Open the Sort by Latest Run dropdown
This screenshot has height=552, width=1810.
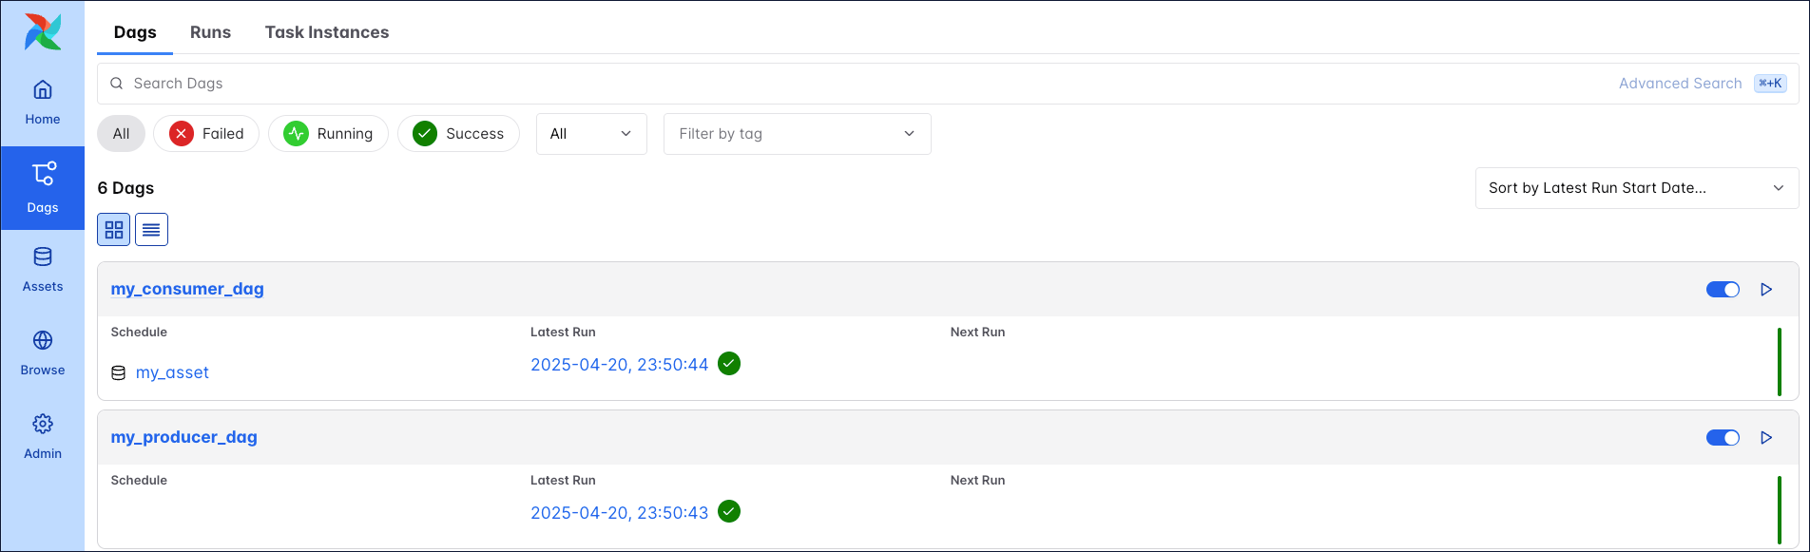1636,188
